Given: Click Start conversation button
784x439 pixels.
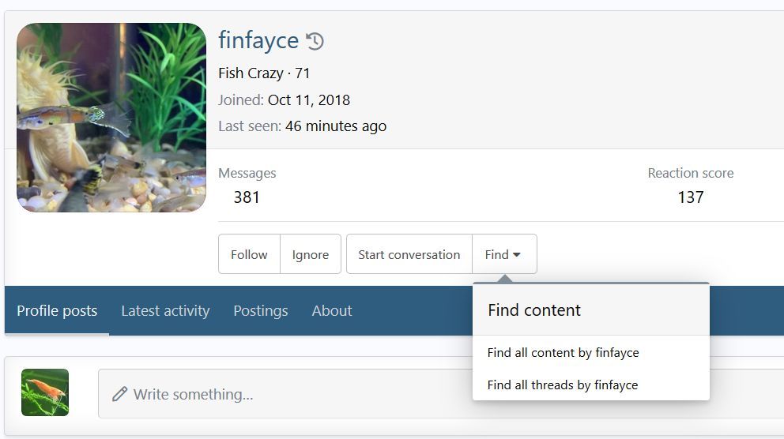Looking at the screenshot, I should [409, 254].
